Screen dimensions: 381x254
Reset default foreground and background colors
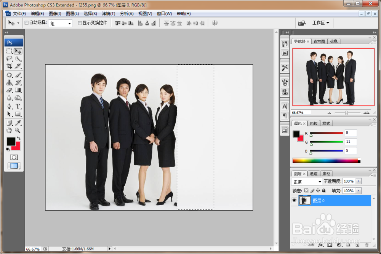pos(8,149)
